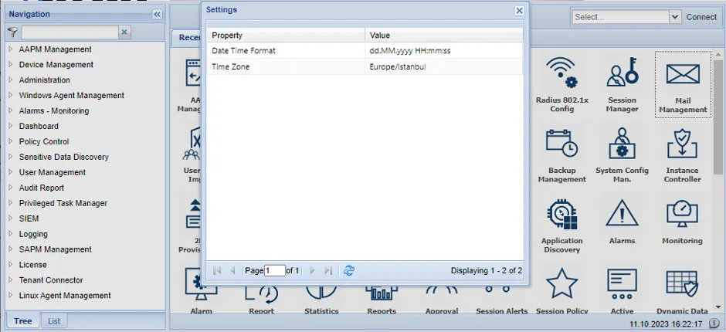This screenshot has height=332, width=726.
Task: Select Linux Agent Management item
Action: click(x=65, y=295)
